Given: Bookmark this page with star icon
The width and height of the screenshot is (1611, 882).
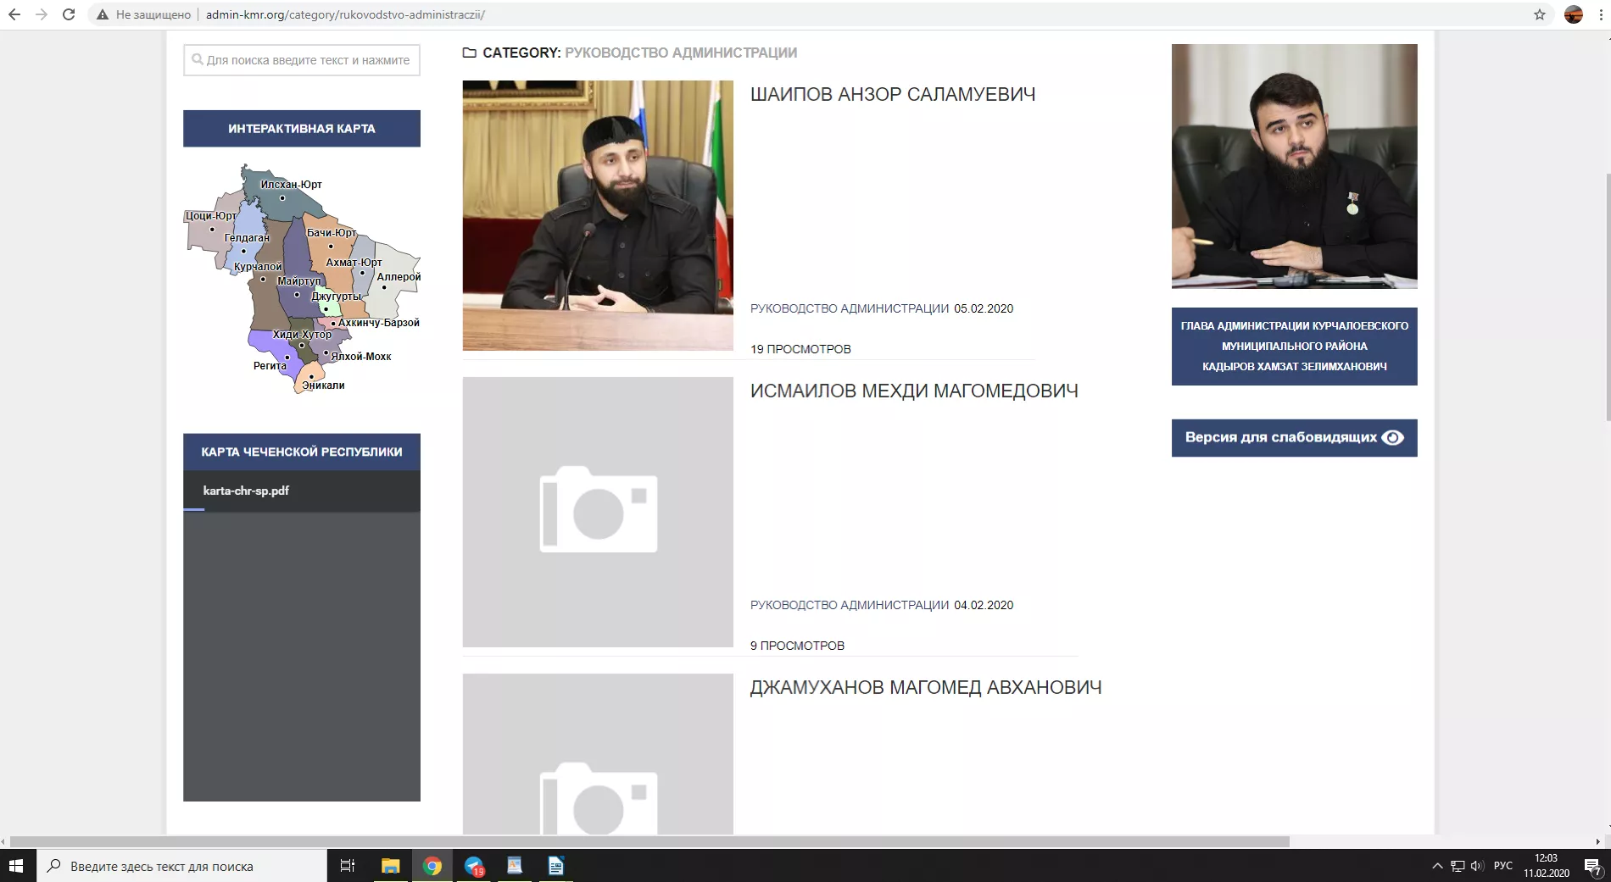Looking at the screenshot, I should pos(1540,14).
